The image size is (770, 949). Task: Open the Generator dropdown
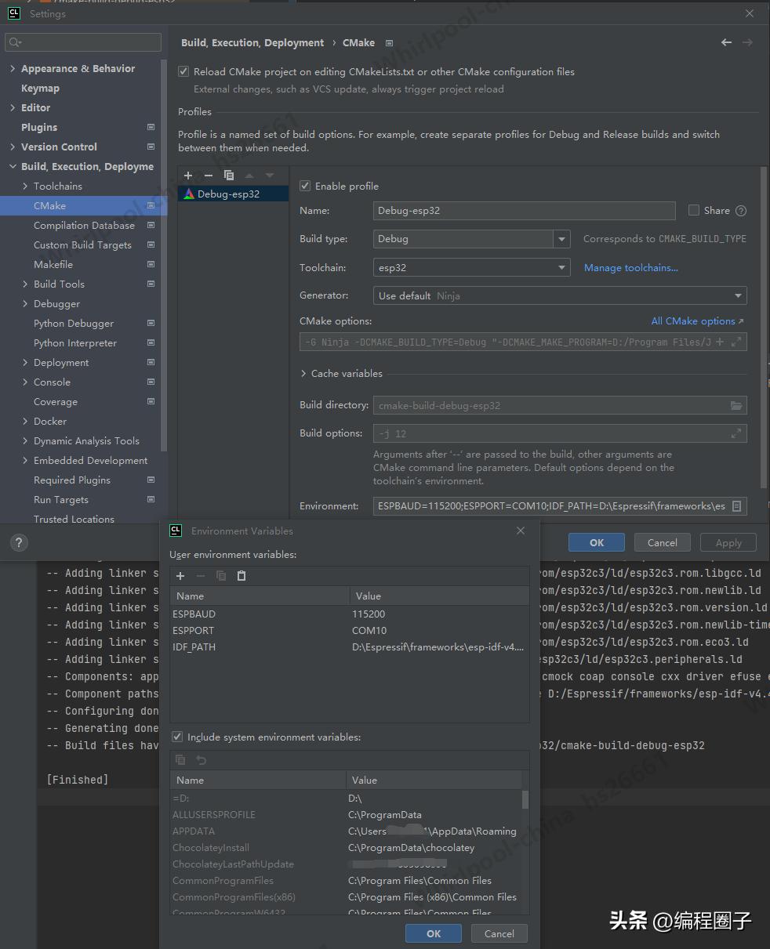click(737, 295)
